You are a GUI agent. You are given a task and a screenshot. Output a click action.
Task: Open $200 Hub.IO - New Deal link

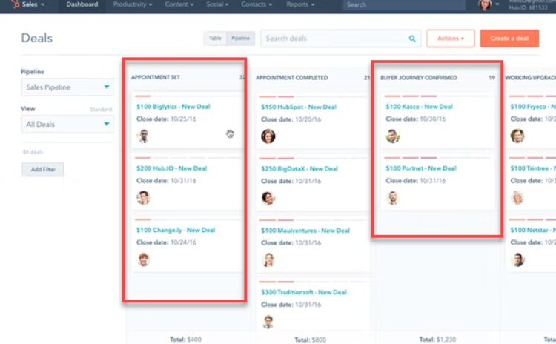tap(172, 168)
